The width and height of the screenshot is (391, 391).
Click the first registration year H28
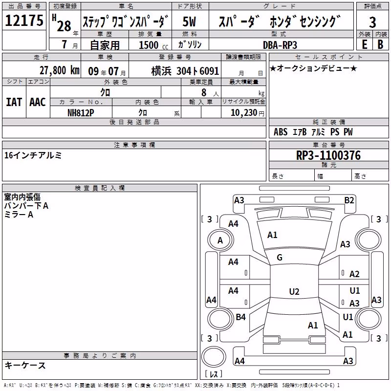(x=65, y=24)
